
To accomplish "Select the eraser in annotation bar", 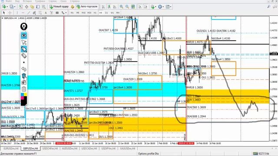I will [x=24, y=55].
